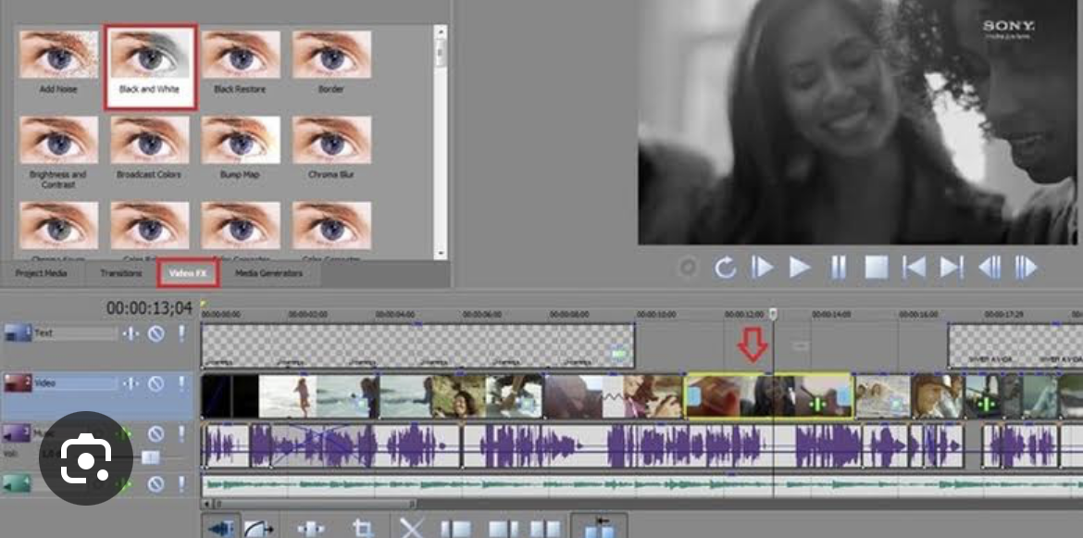The width and height of the screenshot is (1083, 538).
Task: Click the Video track number icon
Action: (18, 383)
